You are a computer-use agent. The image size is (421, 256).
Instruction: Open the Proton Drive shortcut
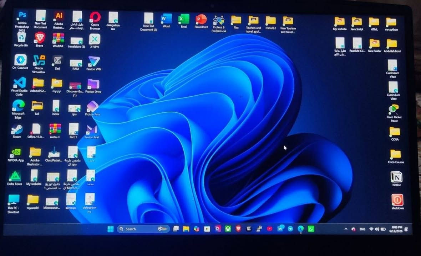tap(93, 86)
